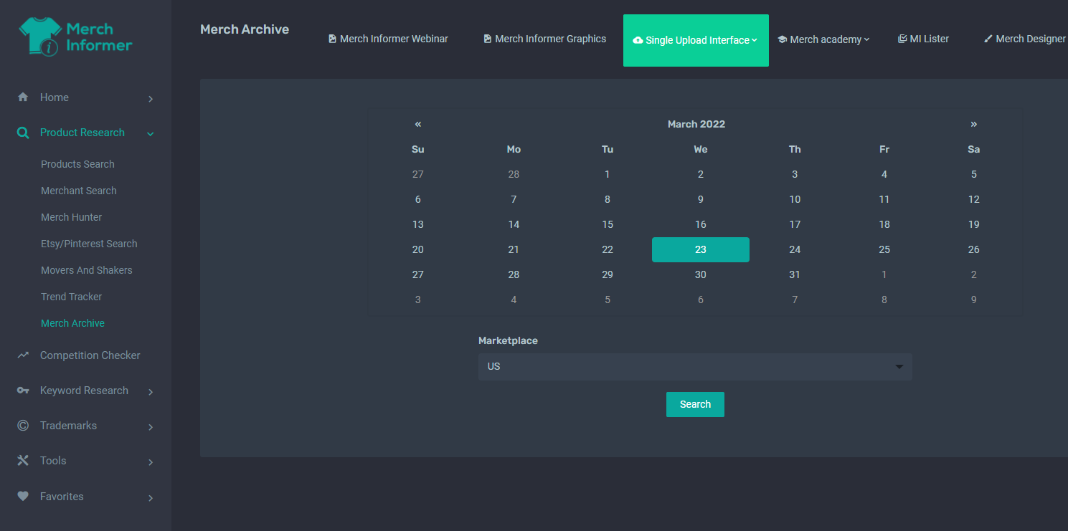The width and height of the screenshot is (1068, 531).
Task: Open Competition Checker menu item
Action: [x=90, y=355]
